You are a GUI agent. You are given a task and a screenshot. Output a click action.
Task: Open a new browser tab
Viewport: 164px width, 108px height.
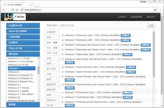[x=37, y=5]
